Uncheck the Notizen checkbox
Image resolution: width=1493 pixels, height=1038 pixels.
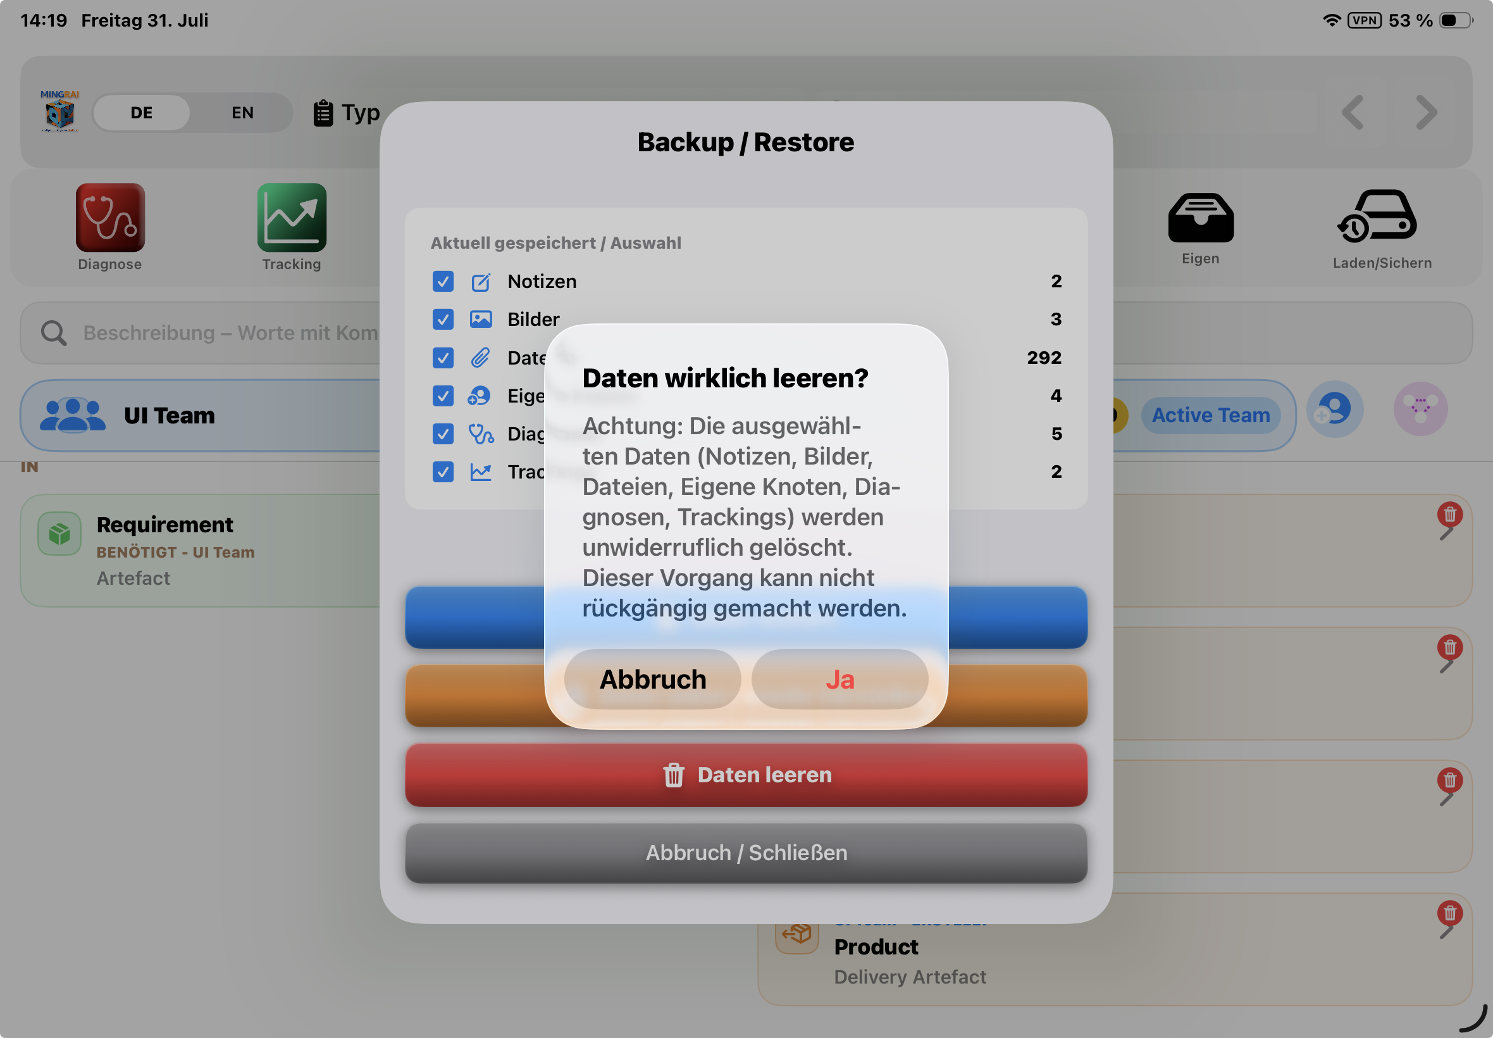443,282
